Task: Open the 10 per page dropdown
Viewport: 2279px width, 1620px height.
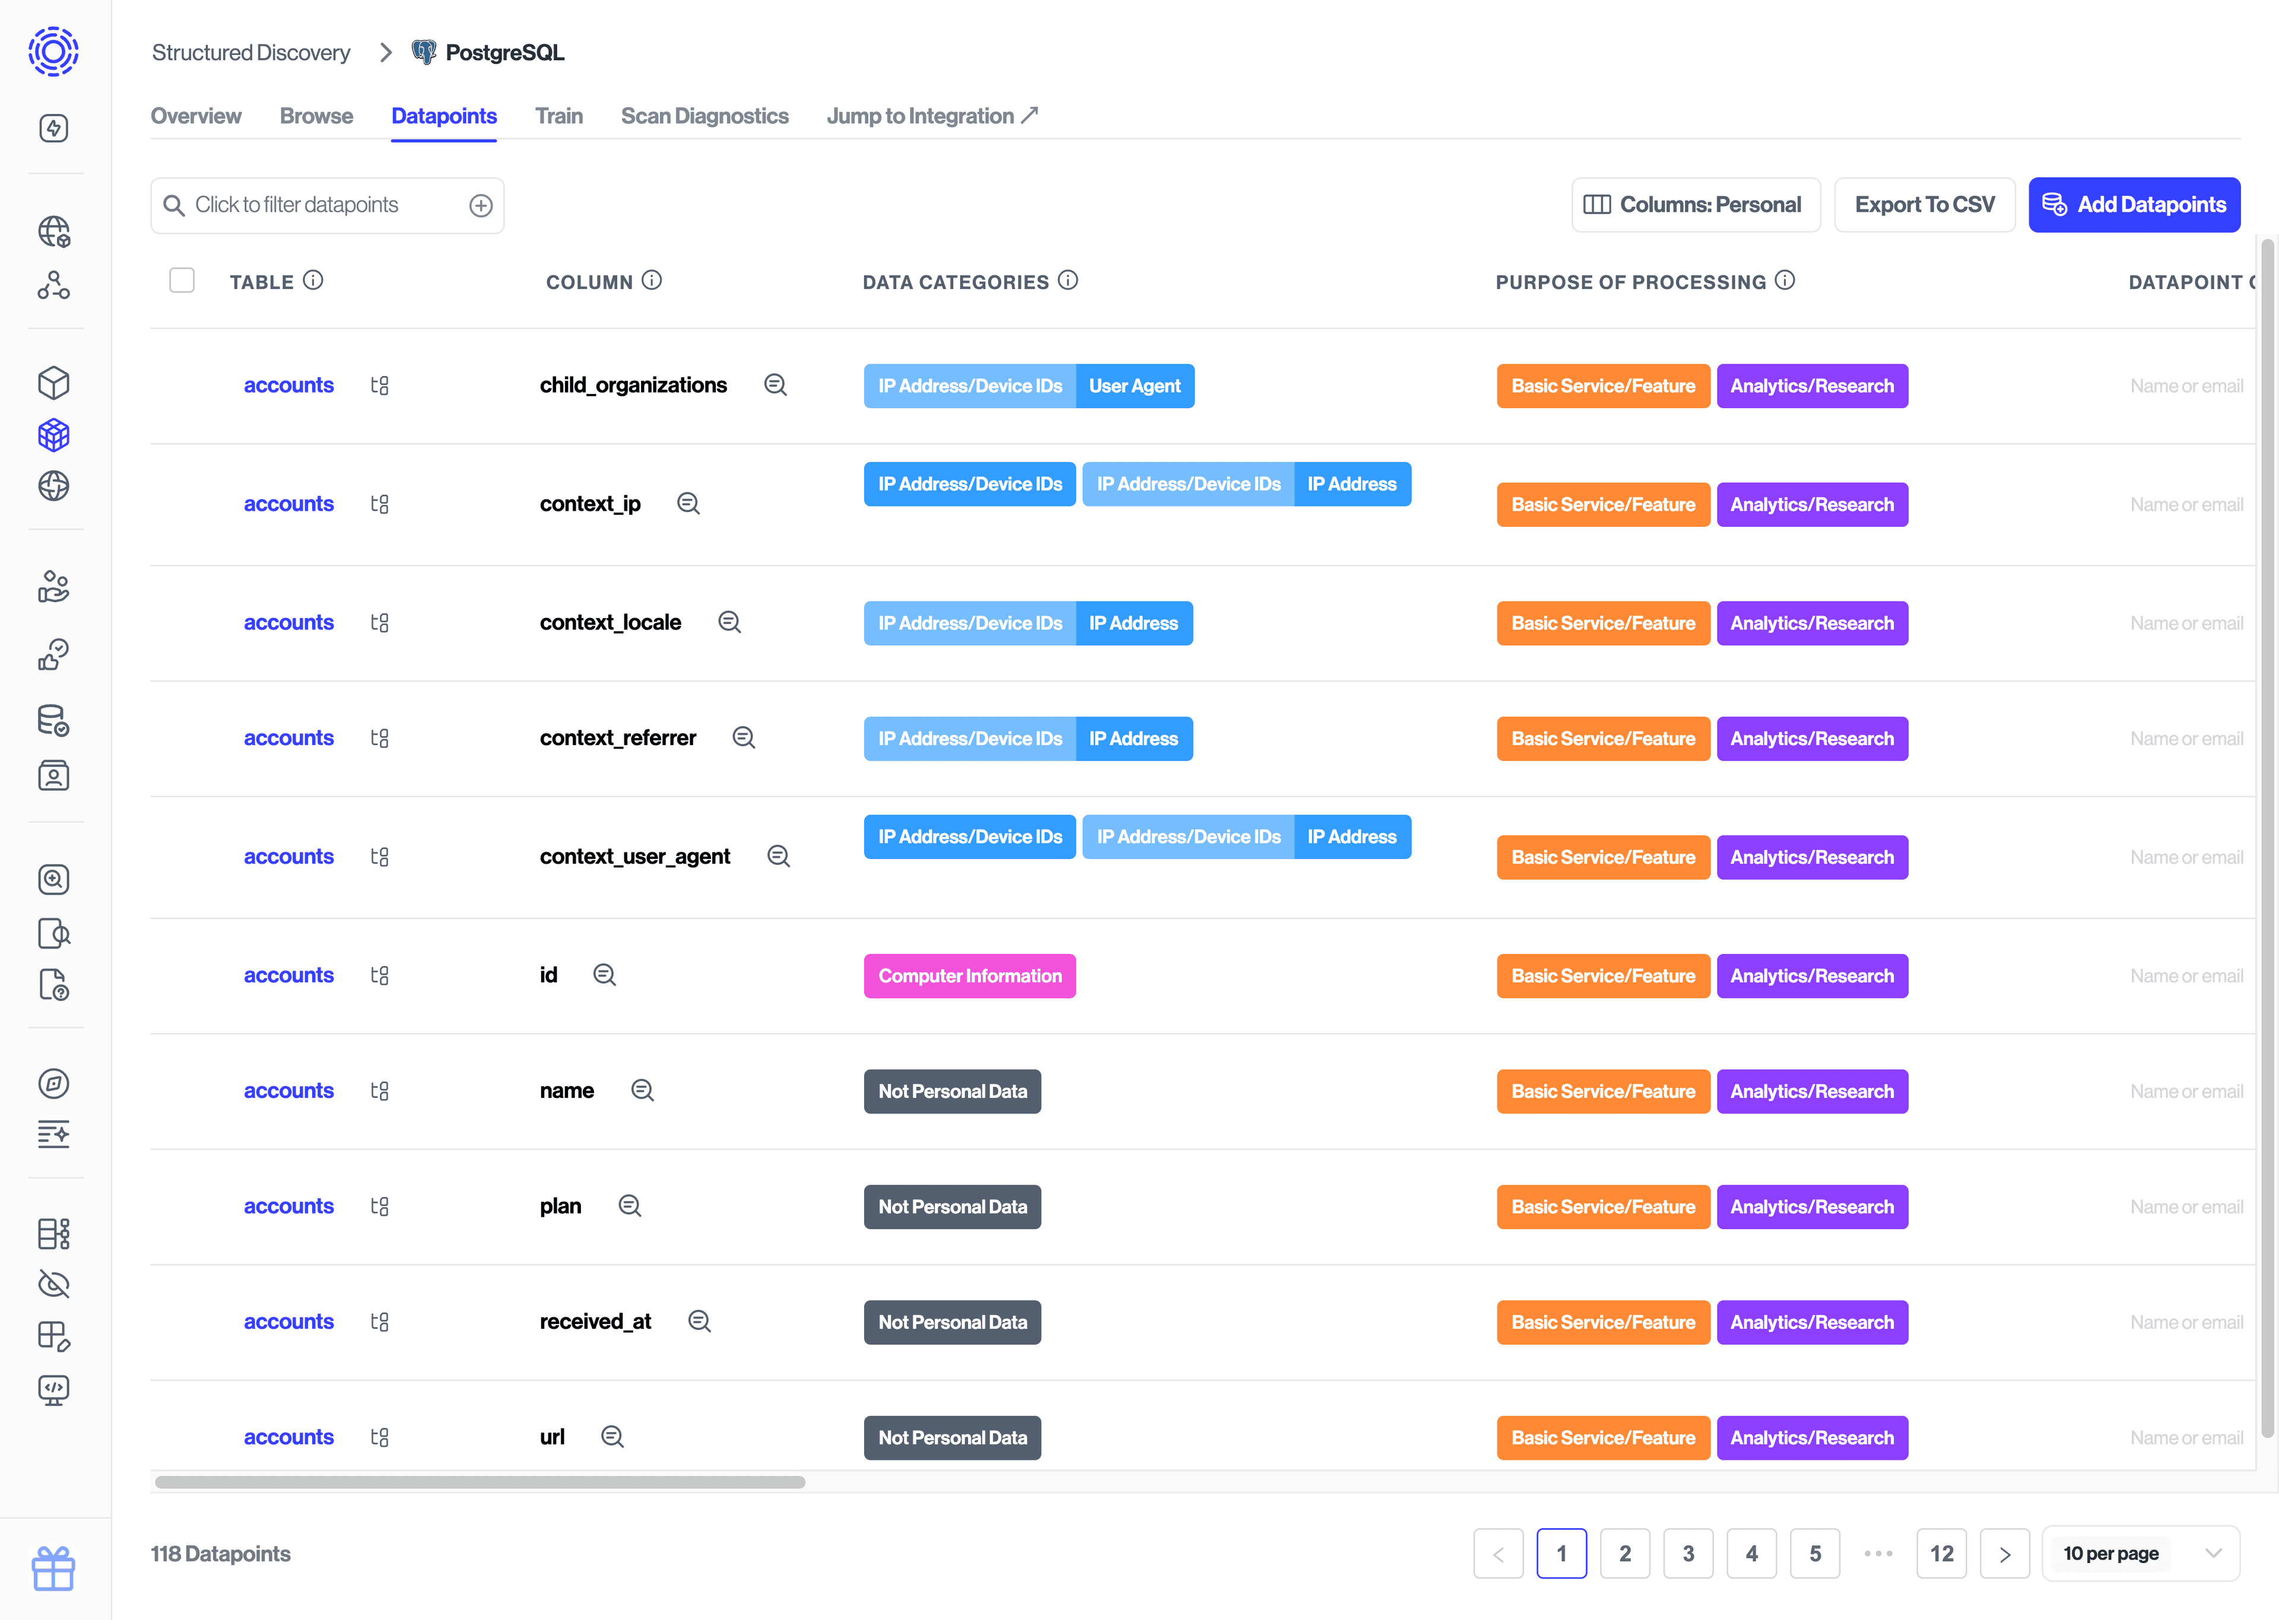Action: pyautogui.click(x=2141, y=1553)
